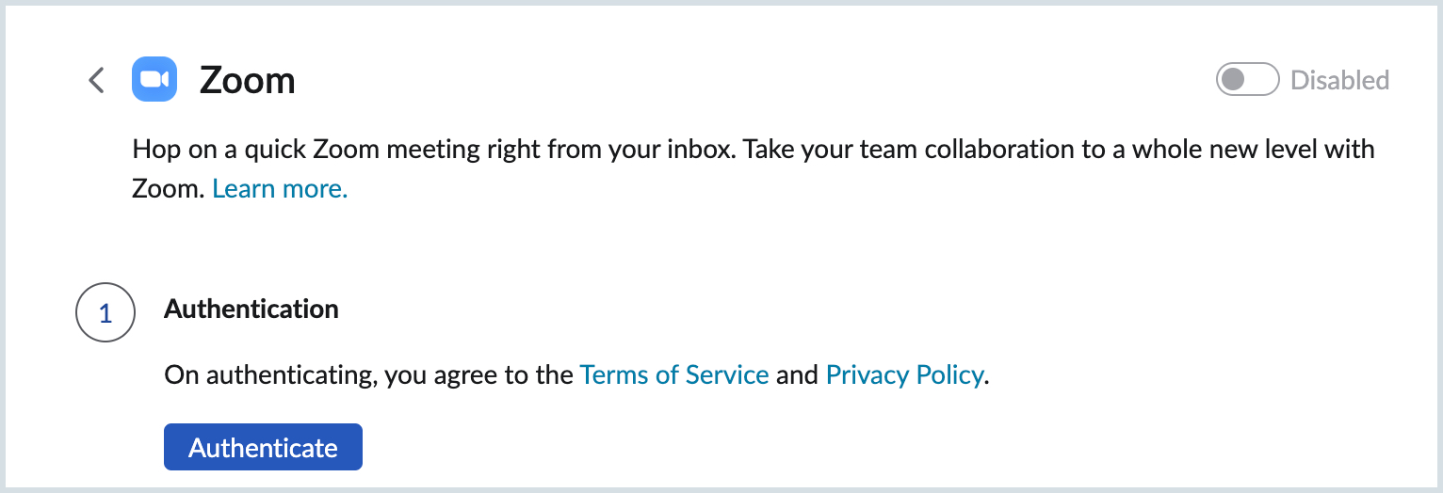The height and width of the screenshot is (493, 1443).
Task: Click the word 'Zoom.' before Learn more
Action: tap(168, 189)
